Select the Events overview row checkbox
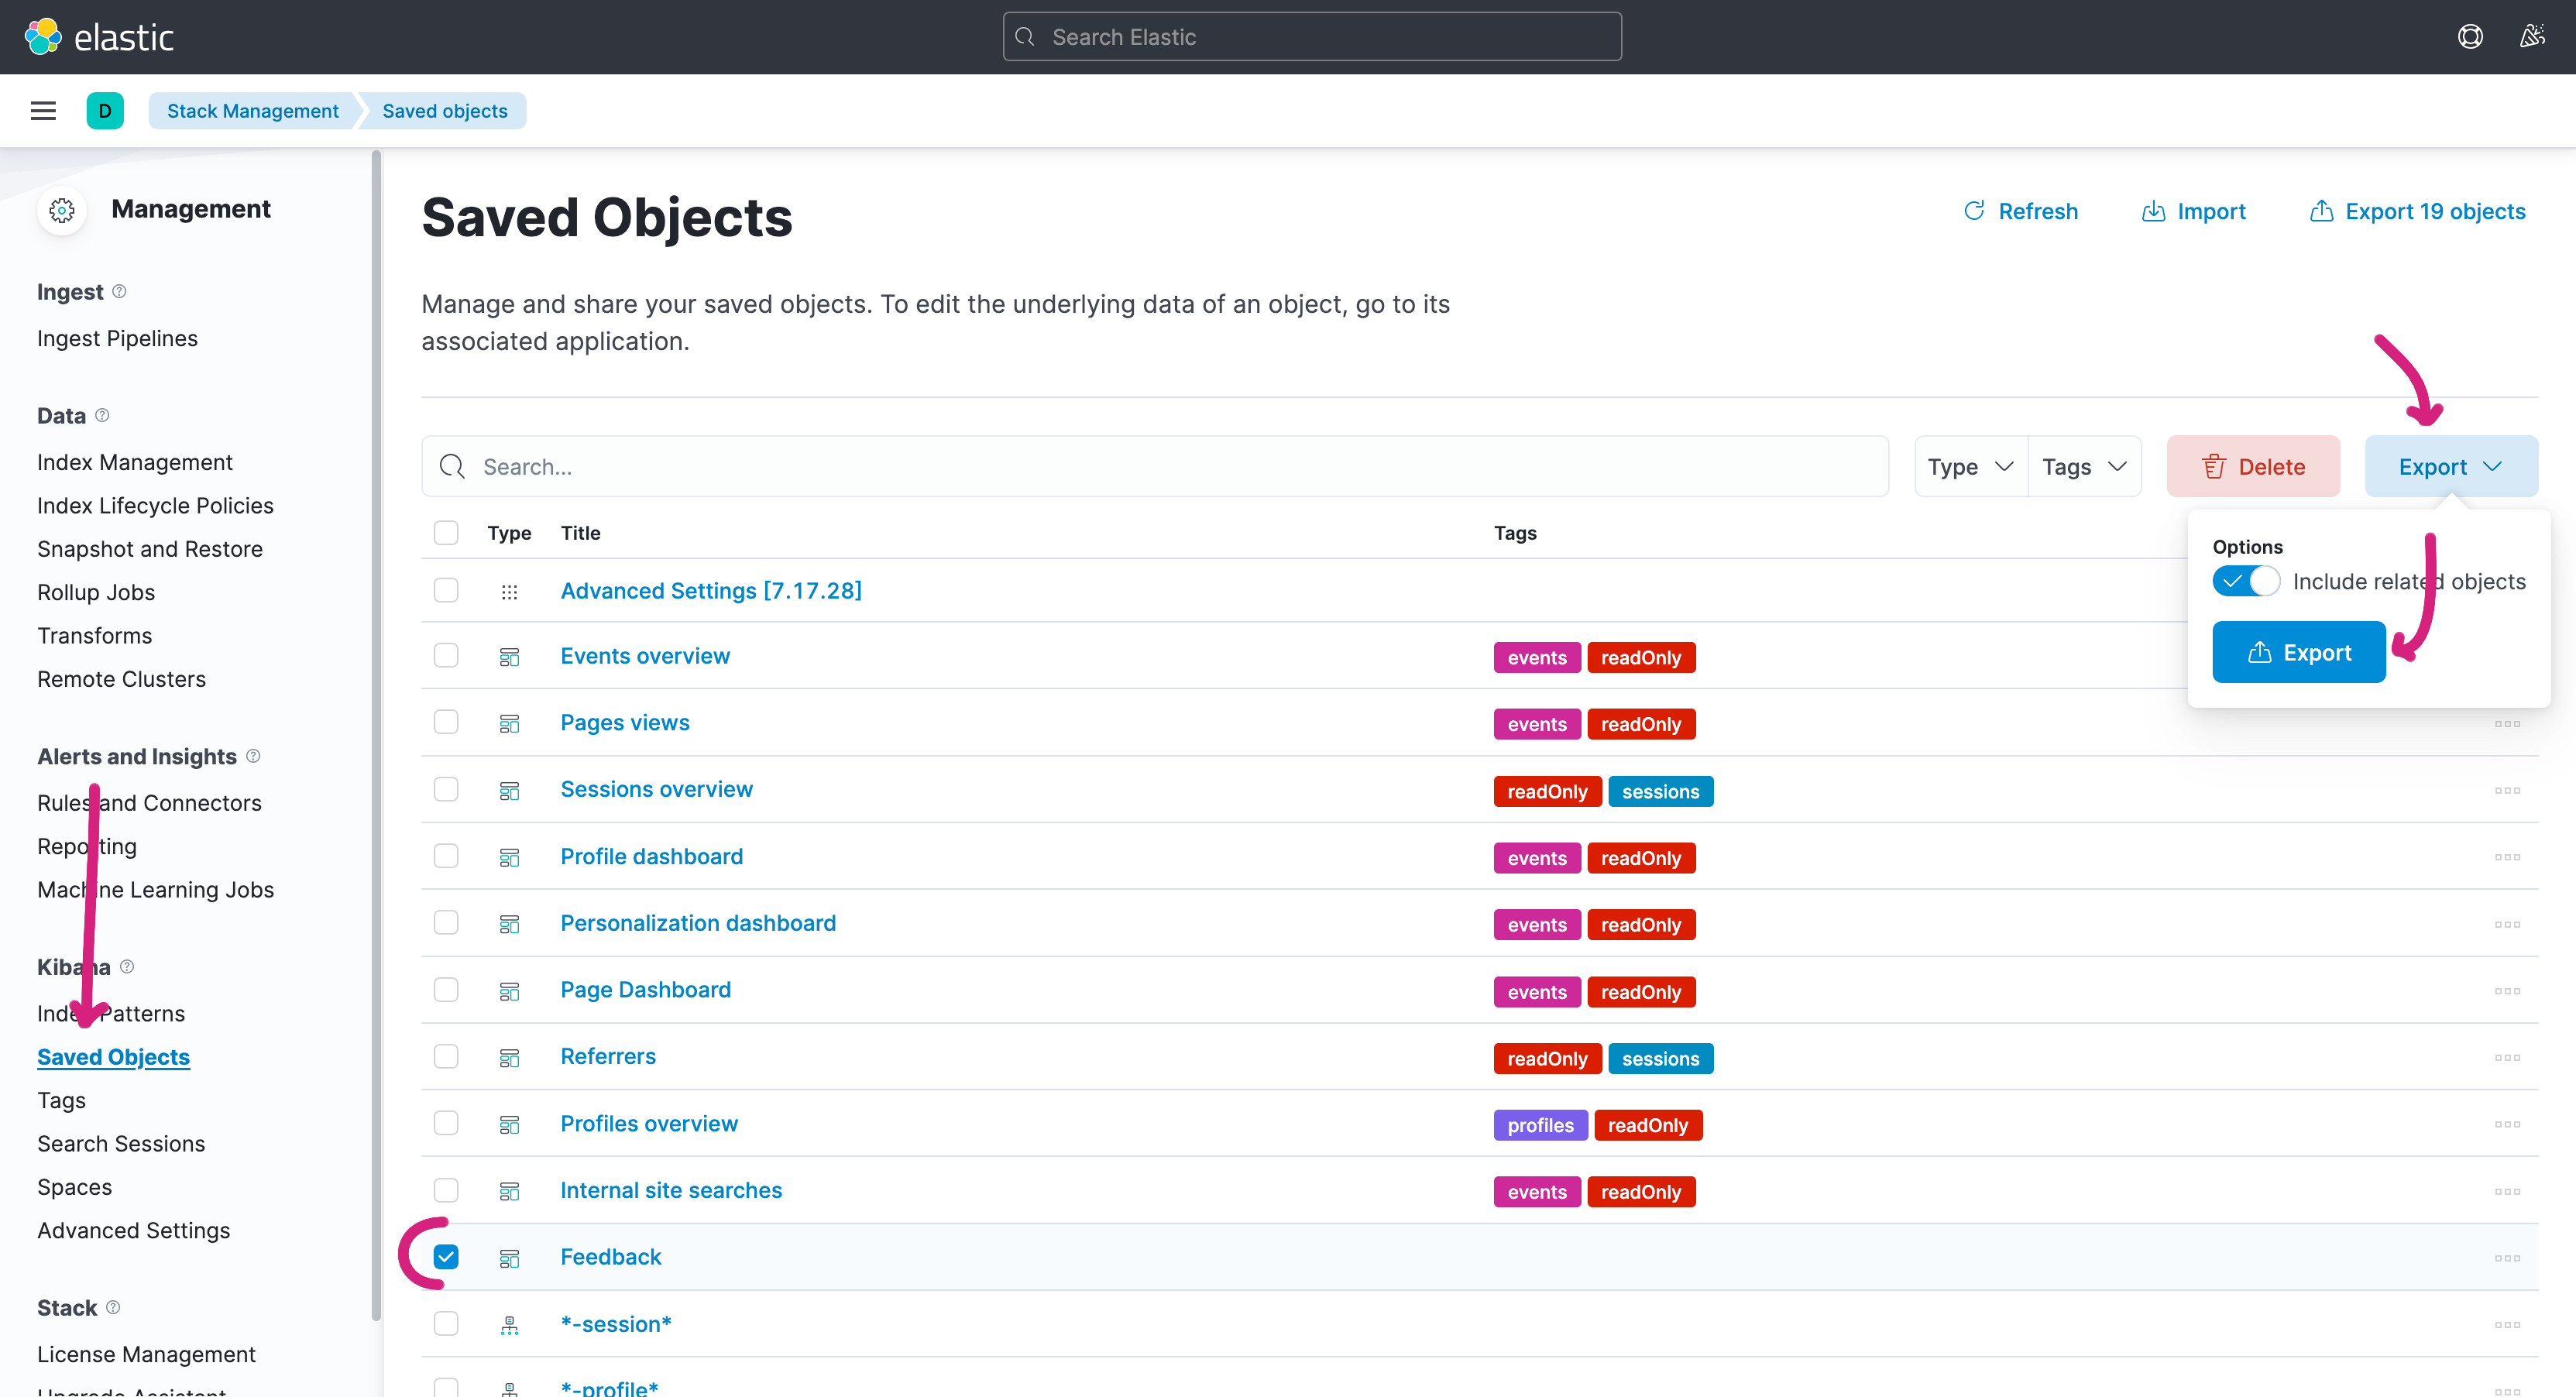2576x1397 pixels. [x=446, y=656]
